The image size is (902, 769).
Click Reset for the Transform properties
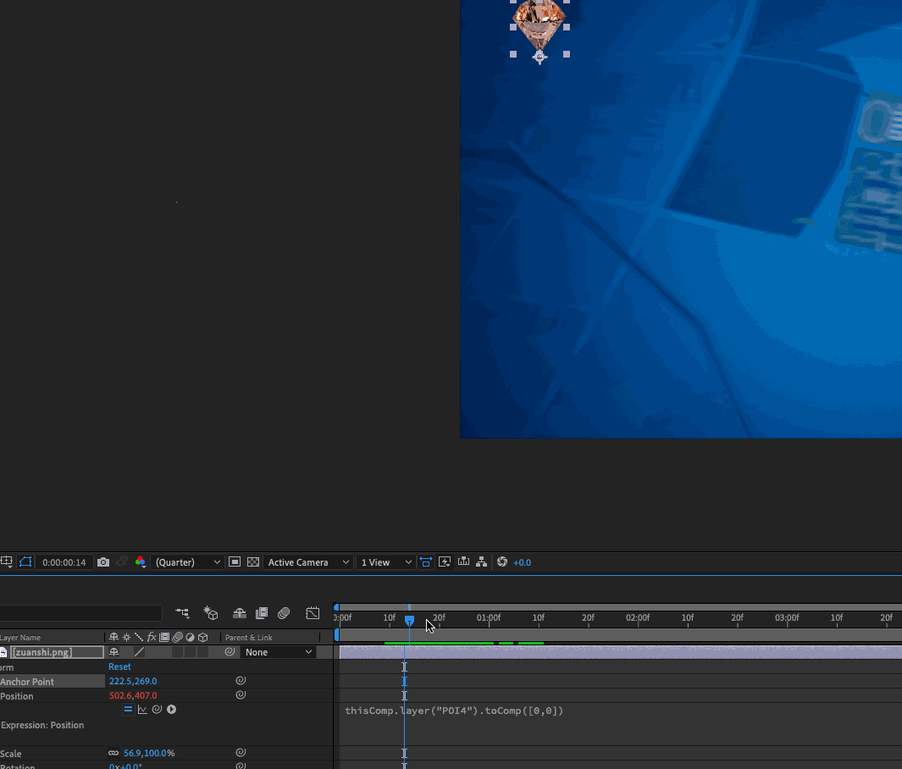119,667
